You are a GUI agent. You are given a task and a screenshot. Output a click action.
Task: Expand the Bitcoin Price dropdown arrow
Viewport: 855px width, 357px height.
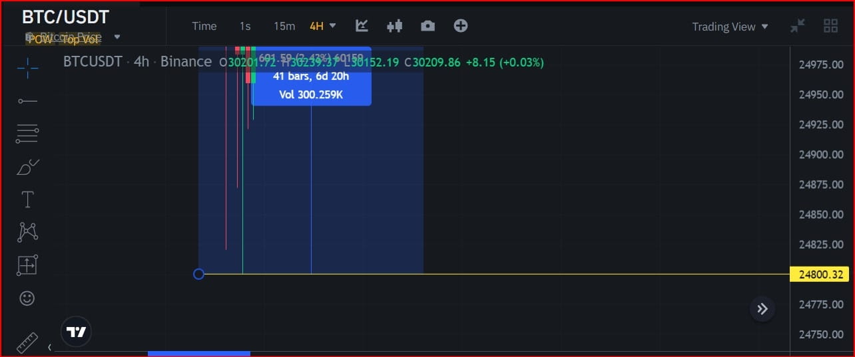(117, 37)
